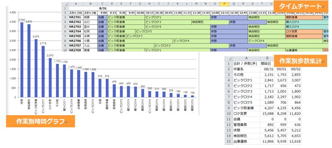Select highlighted column P header
This screenshot has height=148, width=332.
coord(225,4)
